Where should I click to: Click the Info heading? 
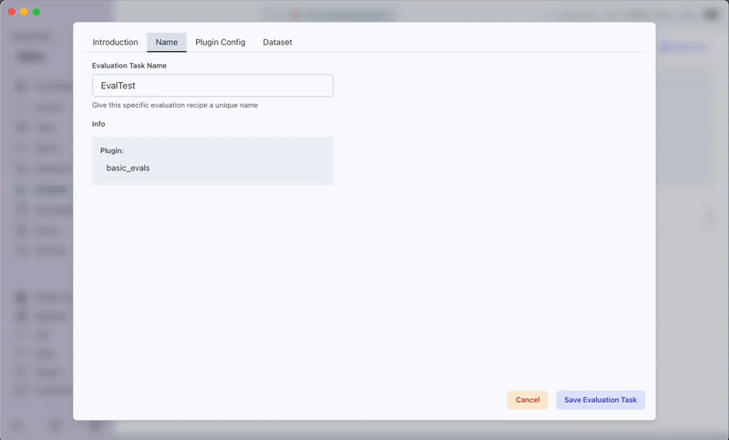98,124
